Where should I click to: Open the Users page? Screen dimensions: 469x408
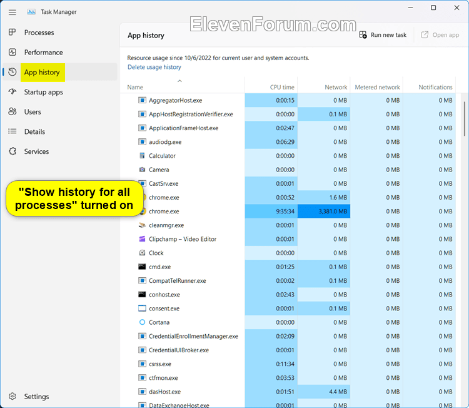59,111
